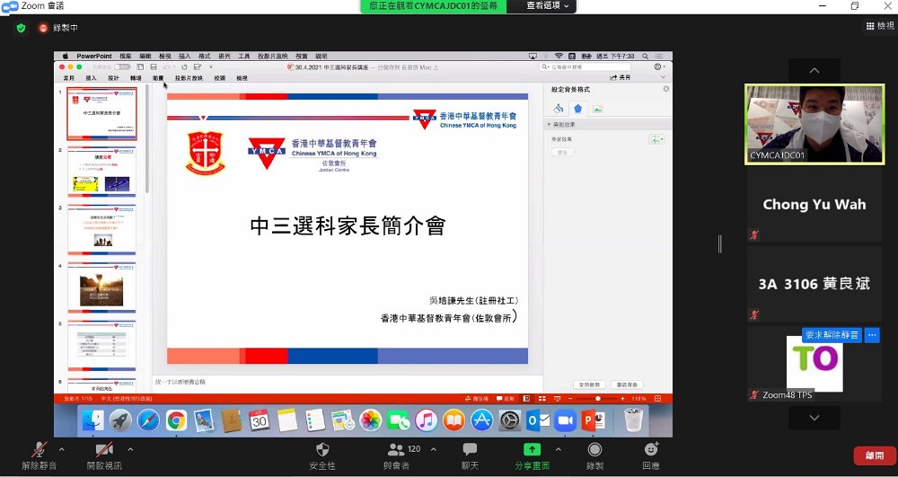The height and width of the screenshot is (477, 898).
Task: Click 全部套用 apply to all button
Action: [590, 384]
